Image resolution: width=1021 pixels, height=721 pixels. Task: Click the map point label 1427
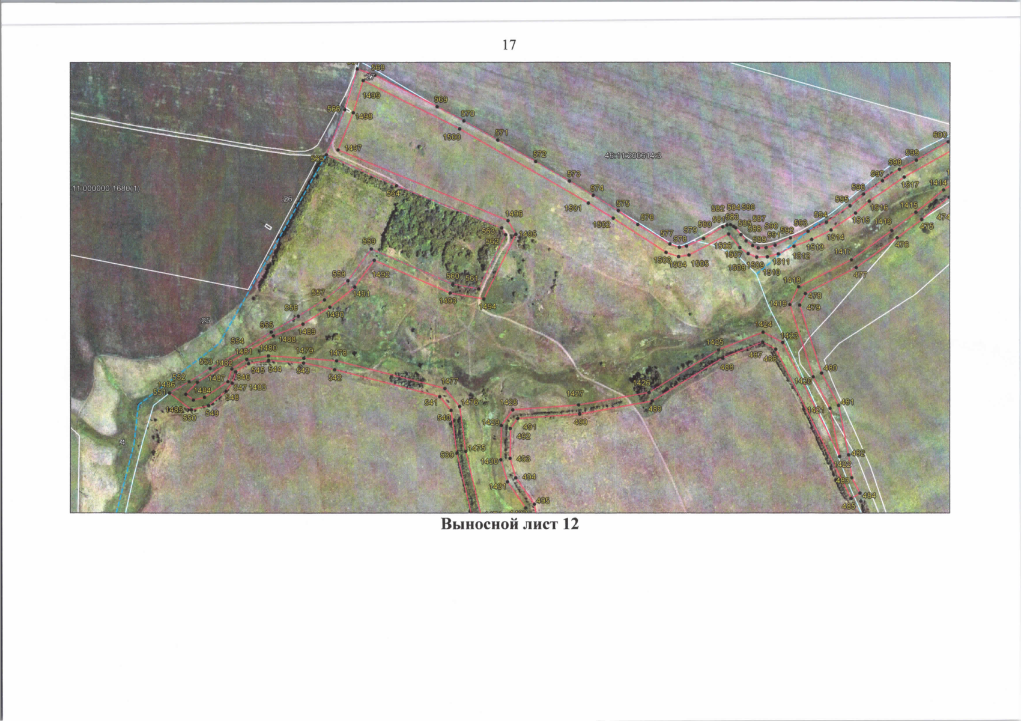click(x=575, y=394)
